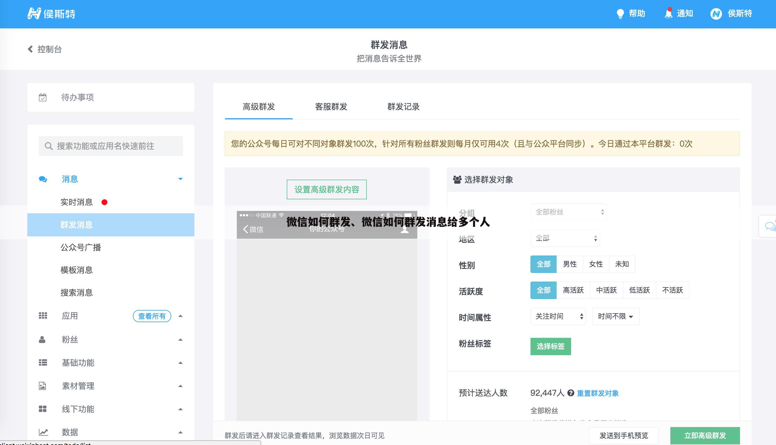Open 模板消息 in sidebar
This screenshot has width=776, height=445.
pos(77,270)
